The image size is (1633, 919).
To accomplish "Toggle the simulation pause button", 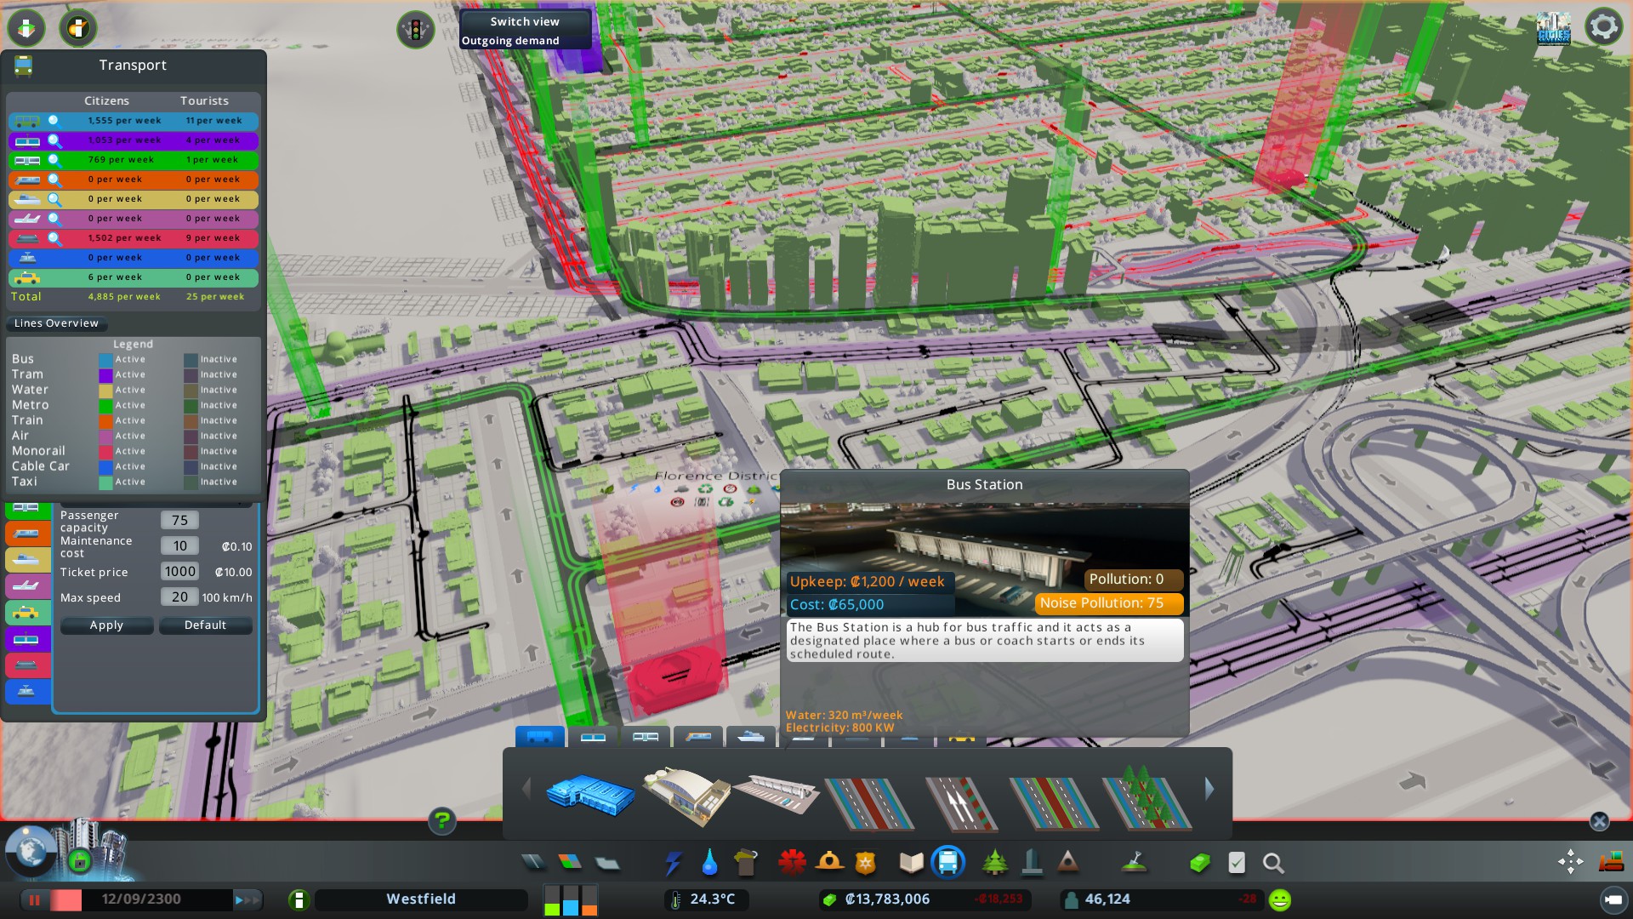I will point(35,899).
